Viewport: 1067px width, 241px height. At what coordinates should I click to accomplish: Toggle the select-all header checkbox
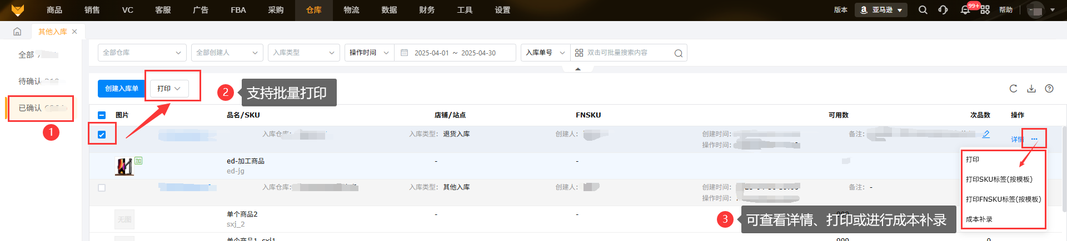pyautogui.click(x=102, y=115)
